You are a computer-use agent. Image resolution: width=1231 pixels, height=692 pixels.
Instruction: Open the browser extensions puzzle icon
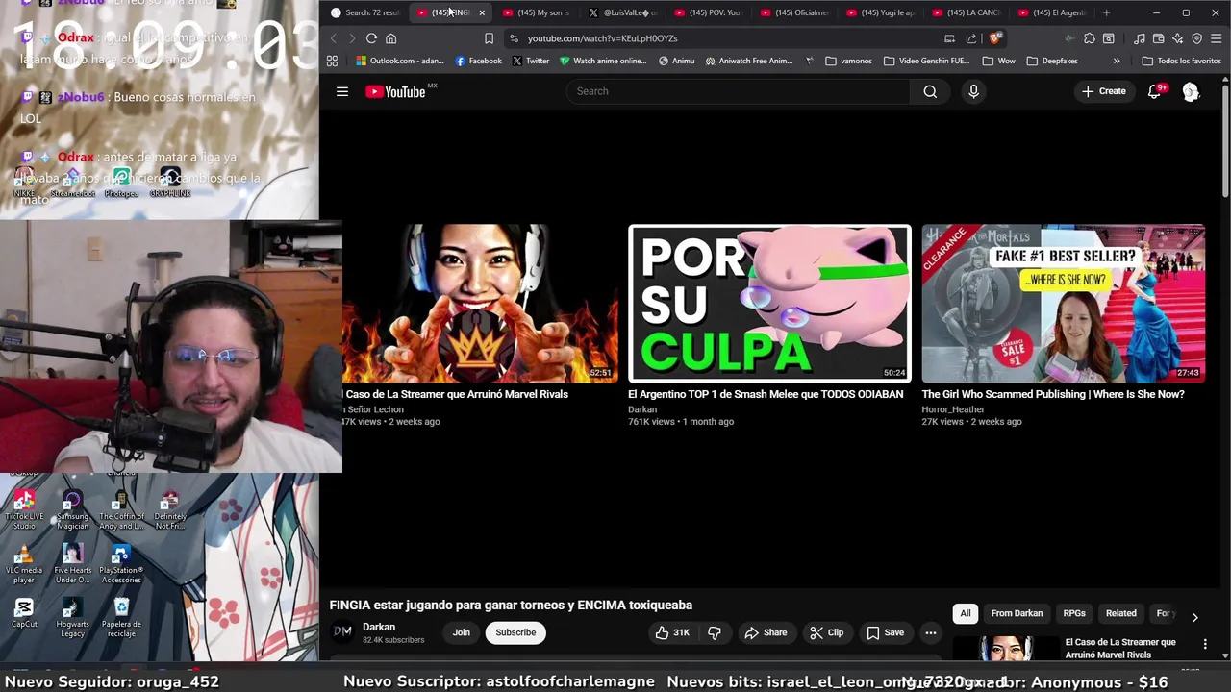pos(1090,38)
